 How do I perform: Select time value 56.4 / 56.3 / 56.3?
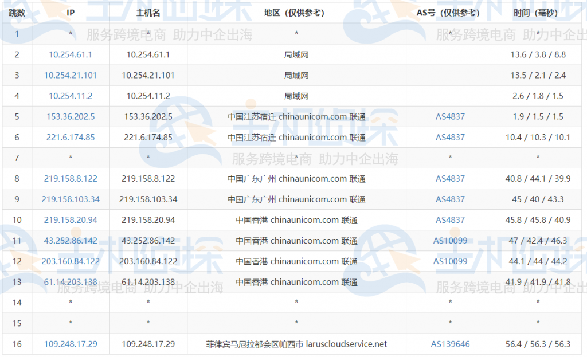[x=538, y=344]
